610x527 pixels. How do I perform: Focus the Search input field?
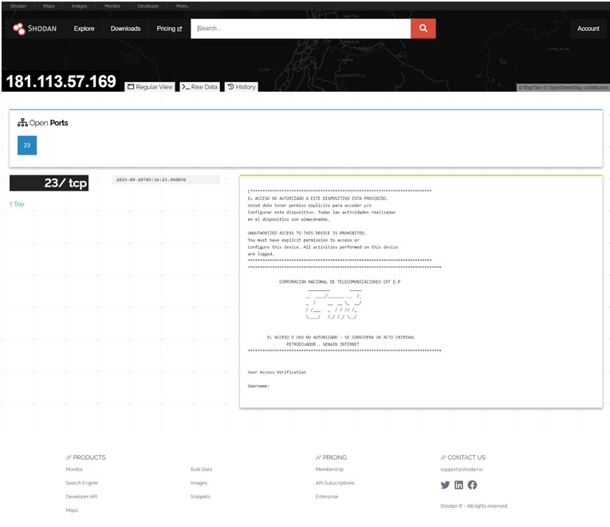coord(301,29)
